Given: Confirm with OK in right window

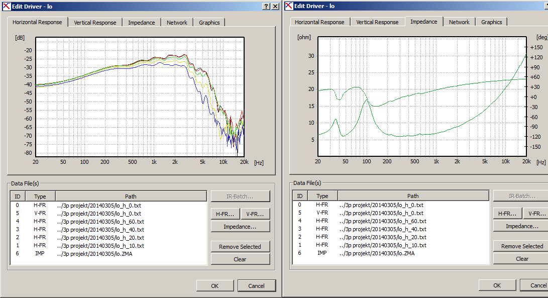Looking at the screenshot, I should tap(497, 285).
